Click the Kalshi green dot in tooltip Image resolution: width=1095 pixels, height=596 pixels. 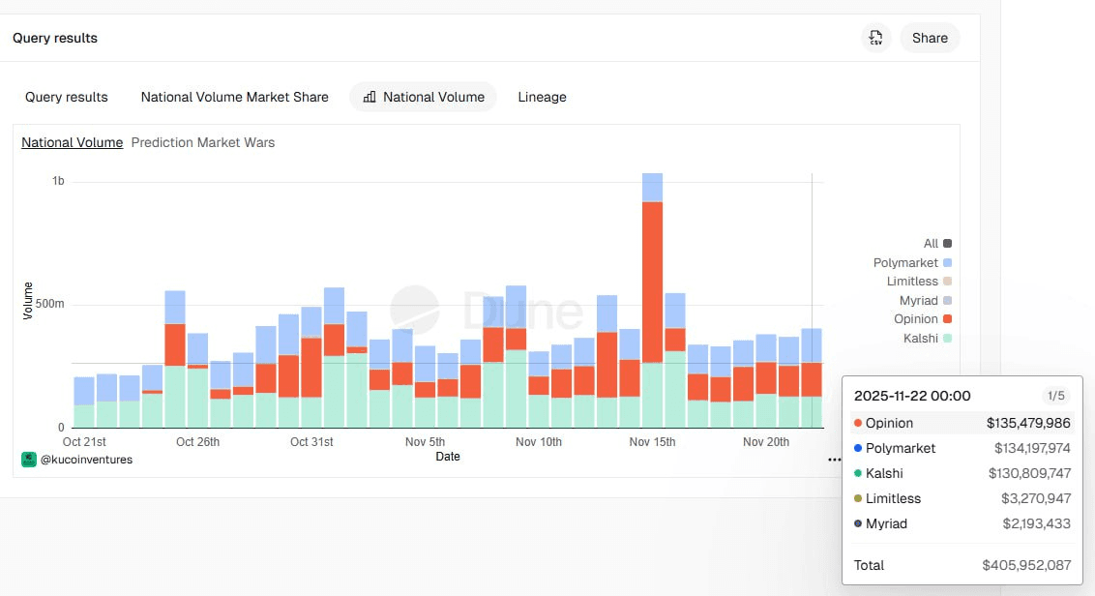(x=858, y=474)
